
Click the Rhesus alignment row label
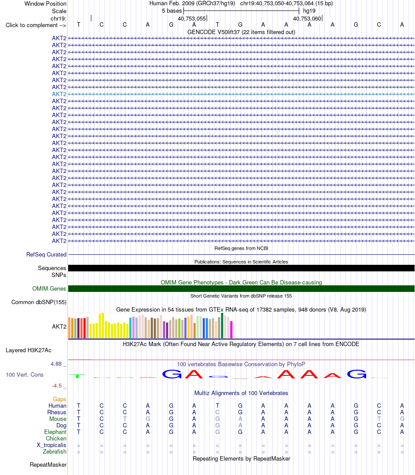pos(57,412)
